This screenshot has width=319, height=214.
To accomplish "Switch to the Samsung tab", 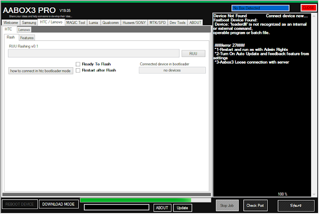I will (29, 22).
